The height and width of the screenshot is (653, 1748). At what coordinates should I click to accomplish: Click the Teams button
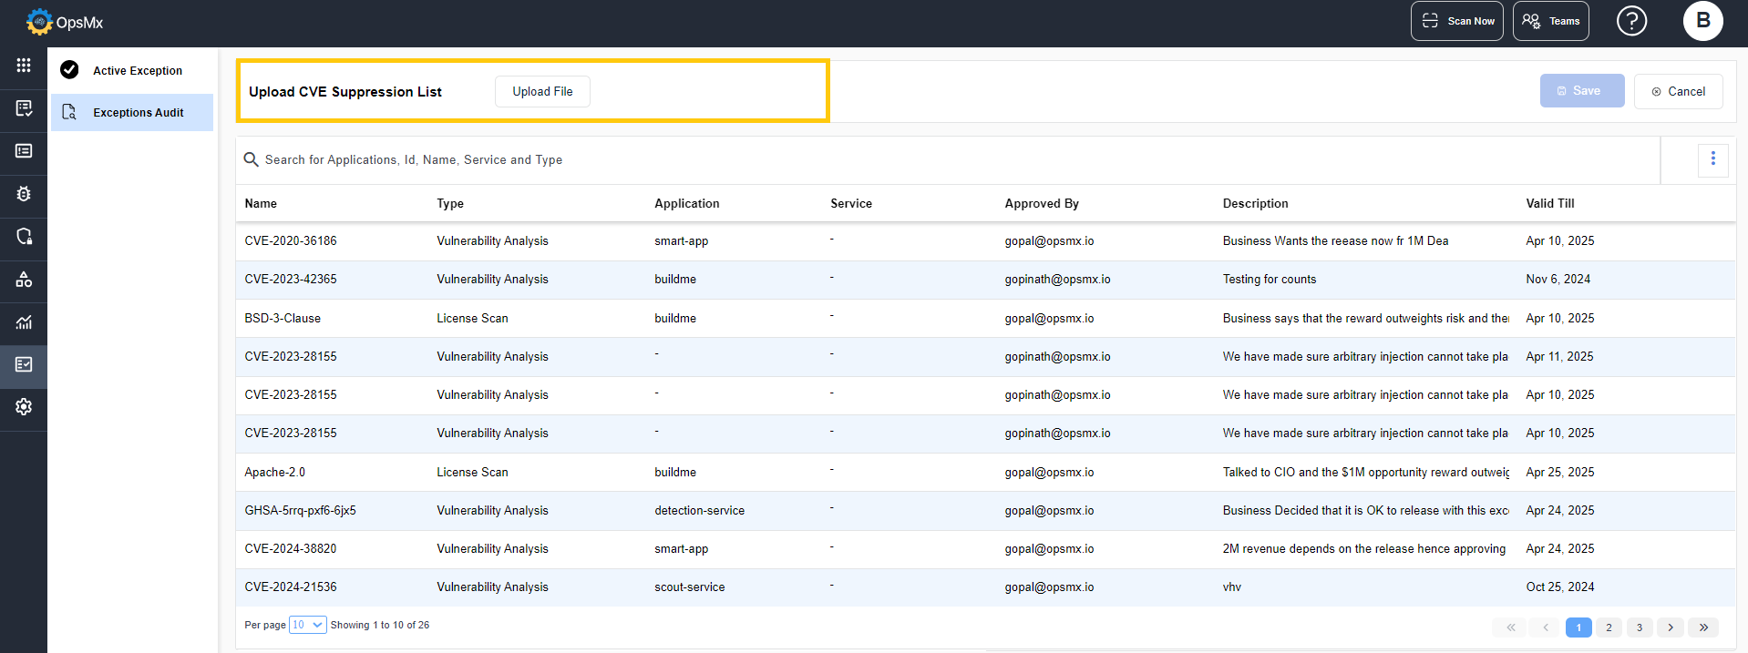[1550, 21]
